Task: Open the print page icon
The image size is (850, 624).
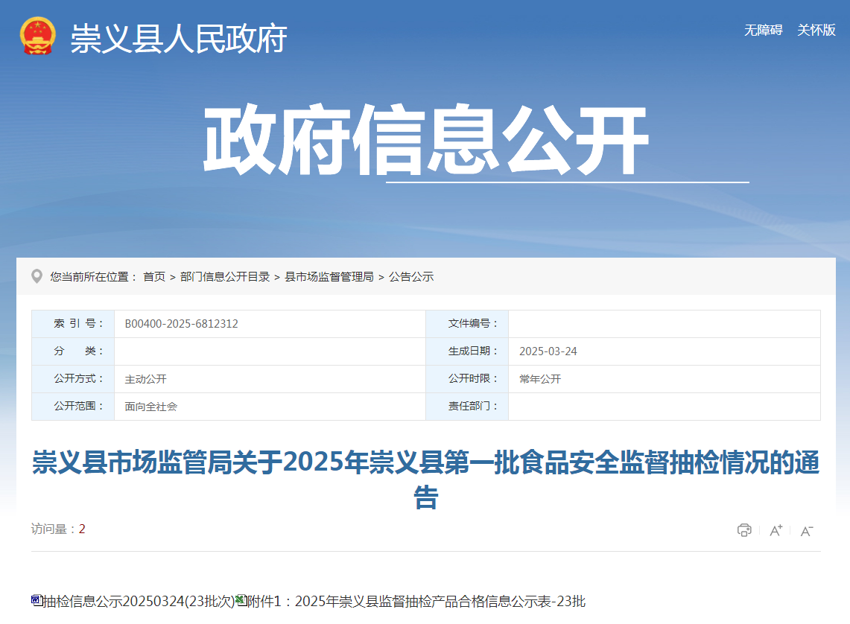Action: [x=744, y=530]
